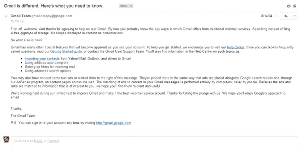Star this Gmail Team message

coord(276,16)
